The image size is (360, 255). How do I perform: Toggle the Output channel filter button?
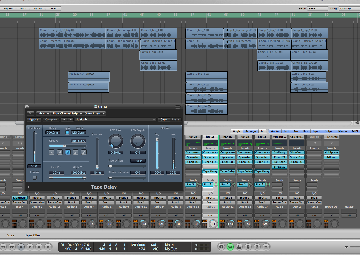[329, 131]
